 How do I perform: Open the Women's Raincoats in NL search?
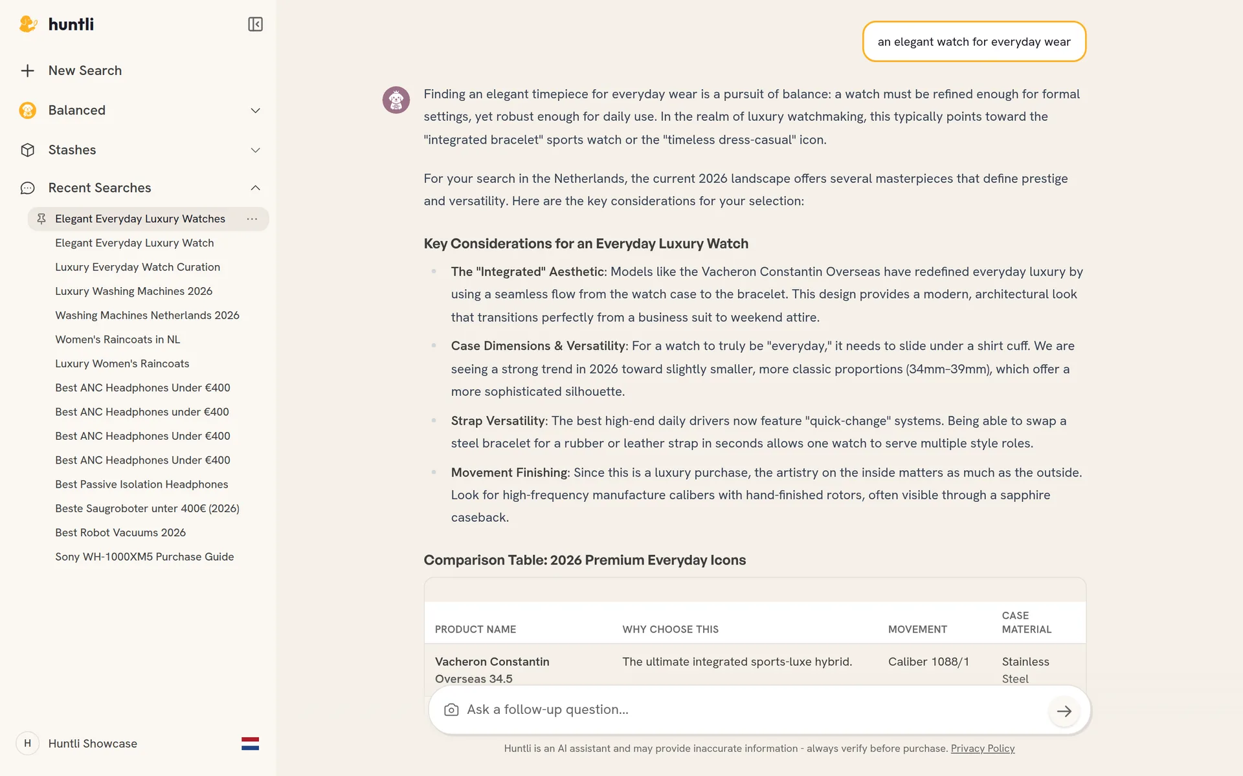click(117, 339)
